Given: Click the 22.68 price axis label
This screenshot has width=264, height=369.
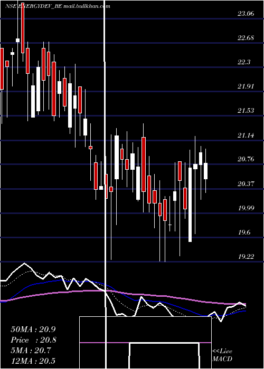Looking at the screenshot, I should tap(246, 38).
